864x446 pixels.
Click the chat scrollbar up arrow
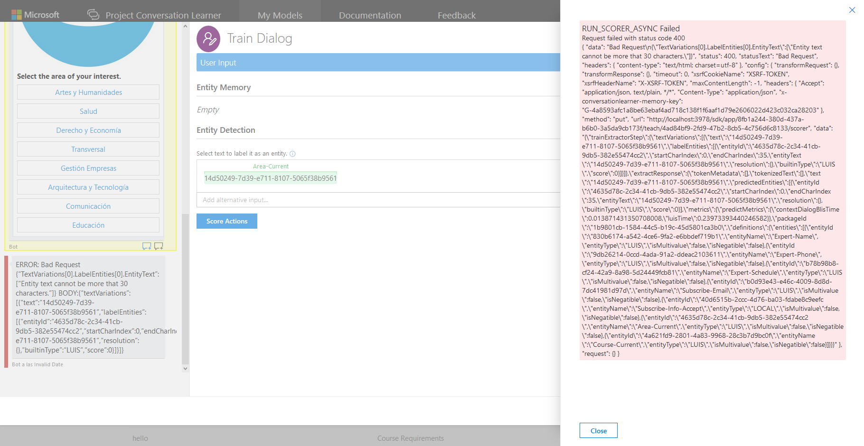click(x=185, y=26)
